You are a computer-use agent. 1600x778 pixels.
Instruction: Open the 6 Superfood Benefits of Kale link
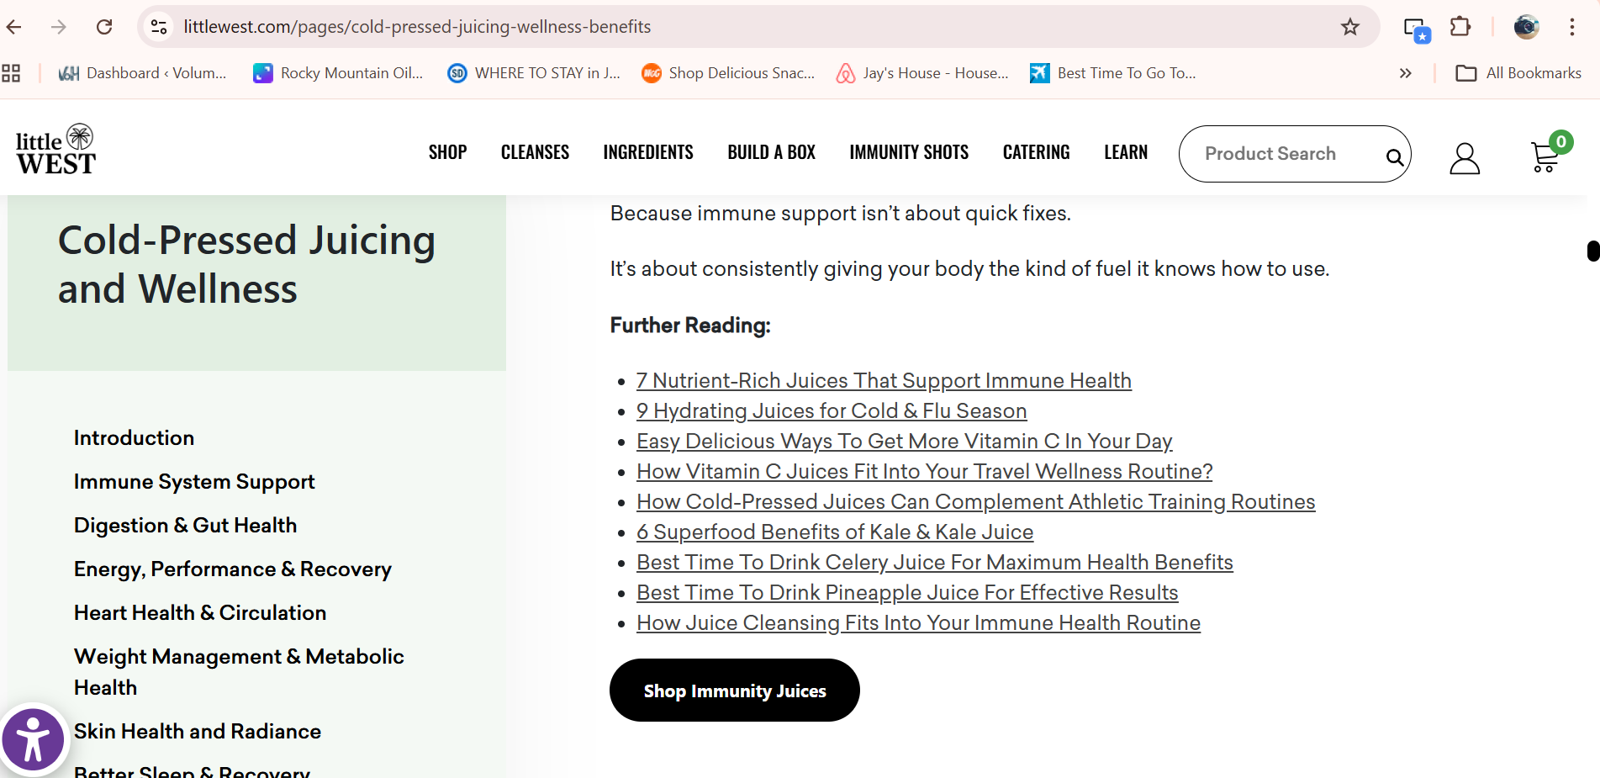pyautogui.click(x=834, y=532)
